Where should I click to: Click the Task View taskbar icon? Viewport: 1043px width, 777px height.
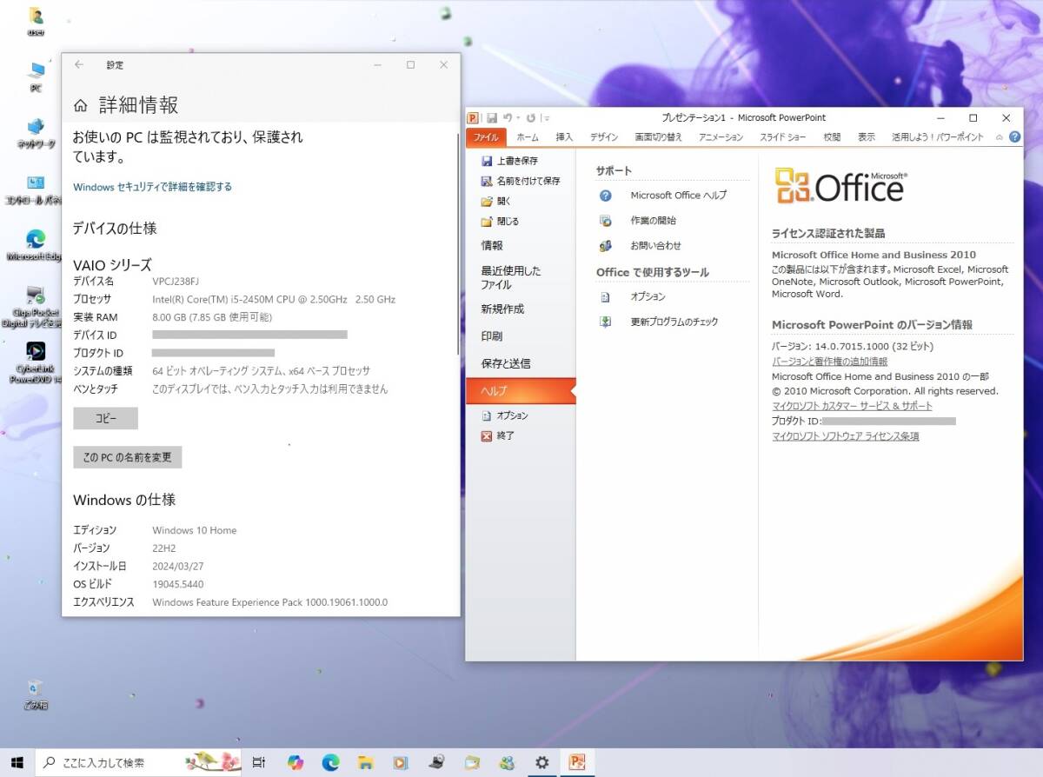click(x=259, y=762)
